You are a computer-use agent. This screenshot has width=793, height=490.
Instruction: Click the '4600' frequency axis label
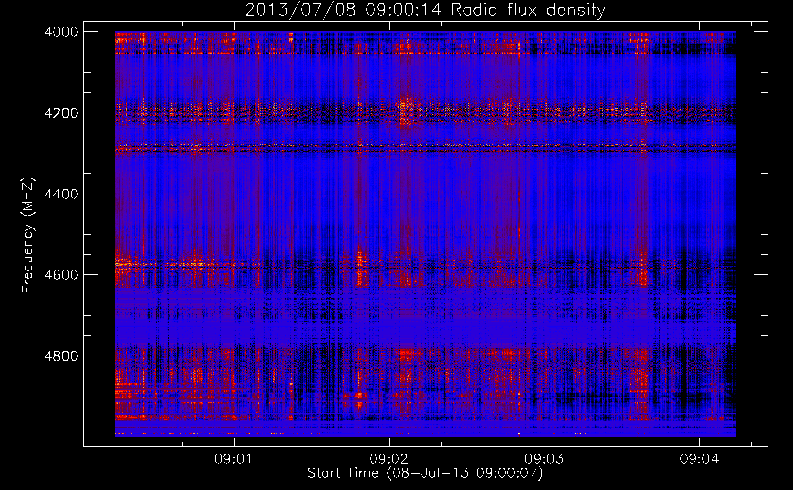(x=61, y=275)
